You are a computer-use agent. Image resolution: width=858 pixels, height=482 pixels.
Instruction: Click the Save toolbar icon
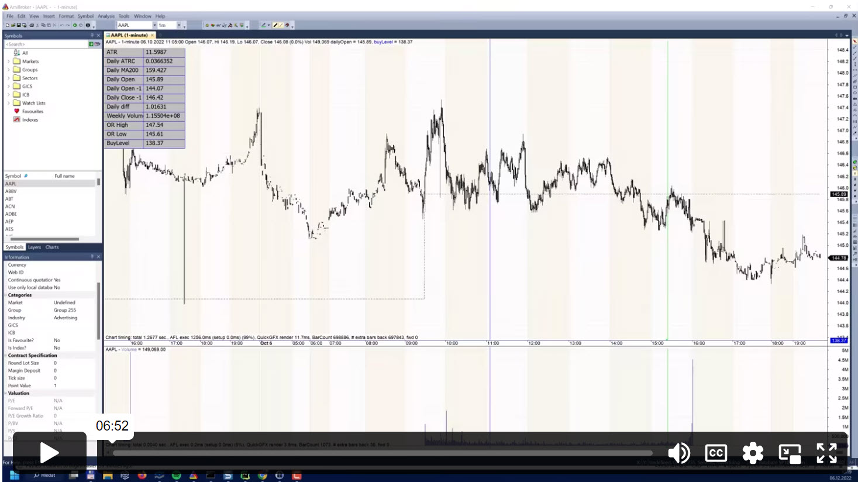coord(19,25)
